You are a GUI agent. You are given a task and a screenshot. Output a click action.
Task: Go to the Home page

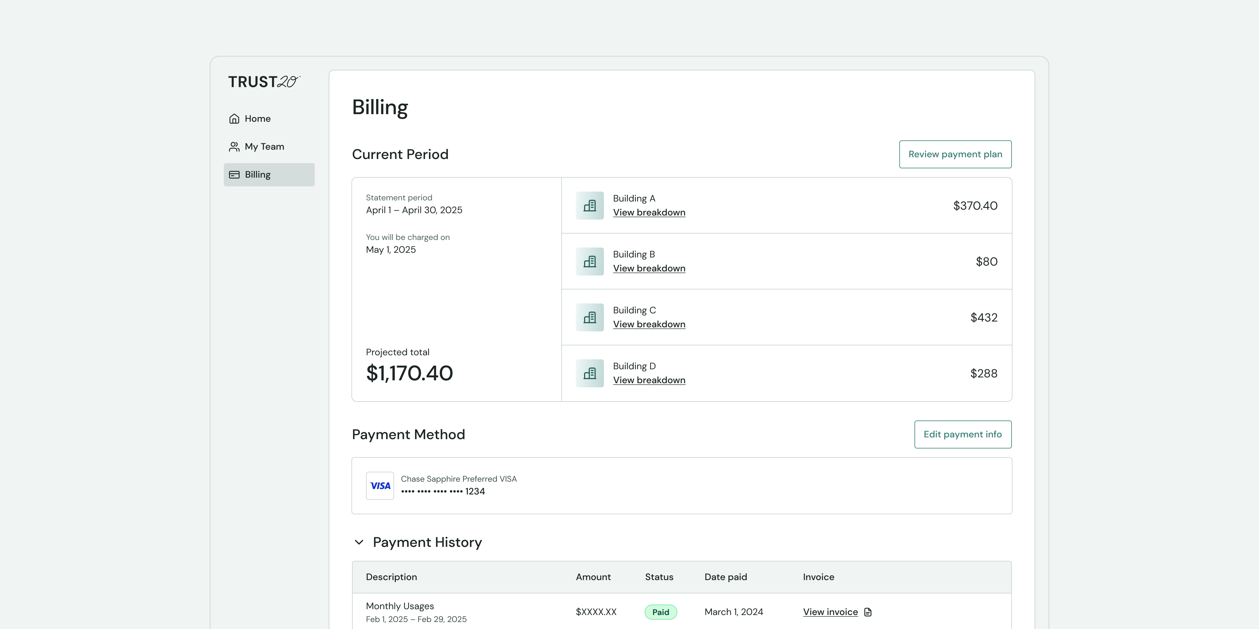click(x=258, y=119)
